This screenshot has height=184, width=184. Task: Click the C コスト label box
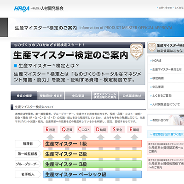(x=84, y=130)
